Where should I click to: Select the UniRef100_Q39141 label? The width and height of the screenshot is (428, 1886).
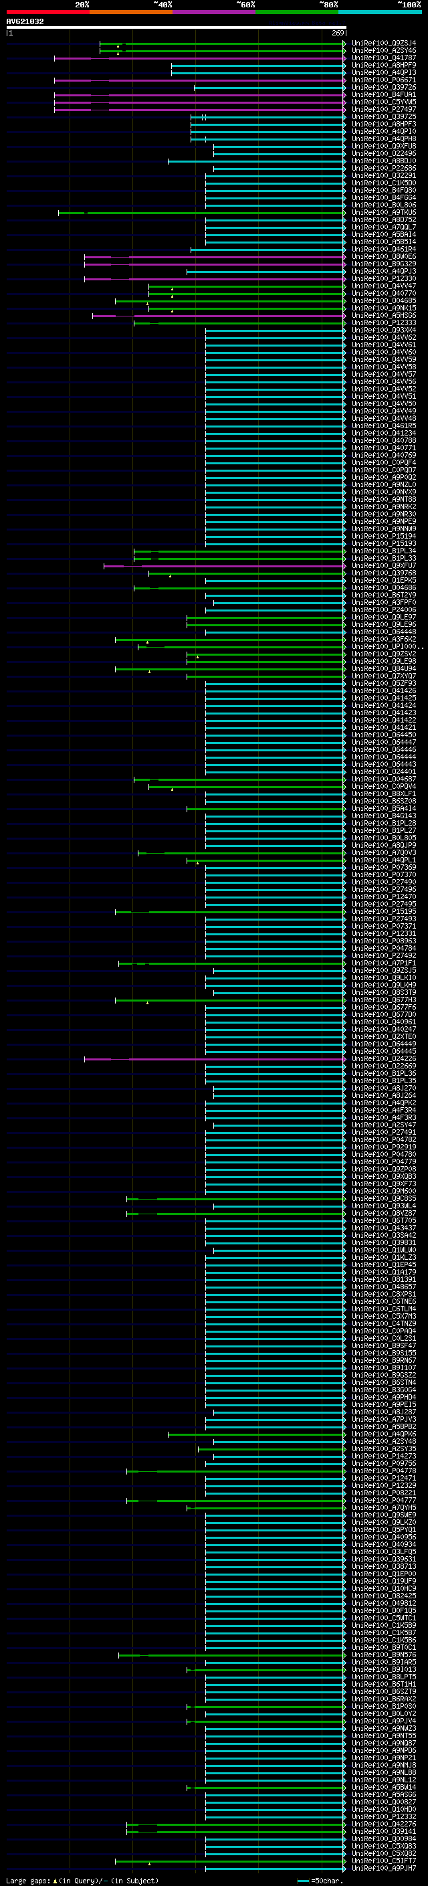click(383, 1831)
